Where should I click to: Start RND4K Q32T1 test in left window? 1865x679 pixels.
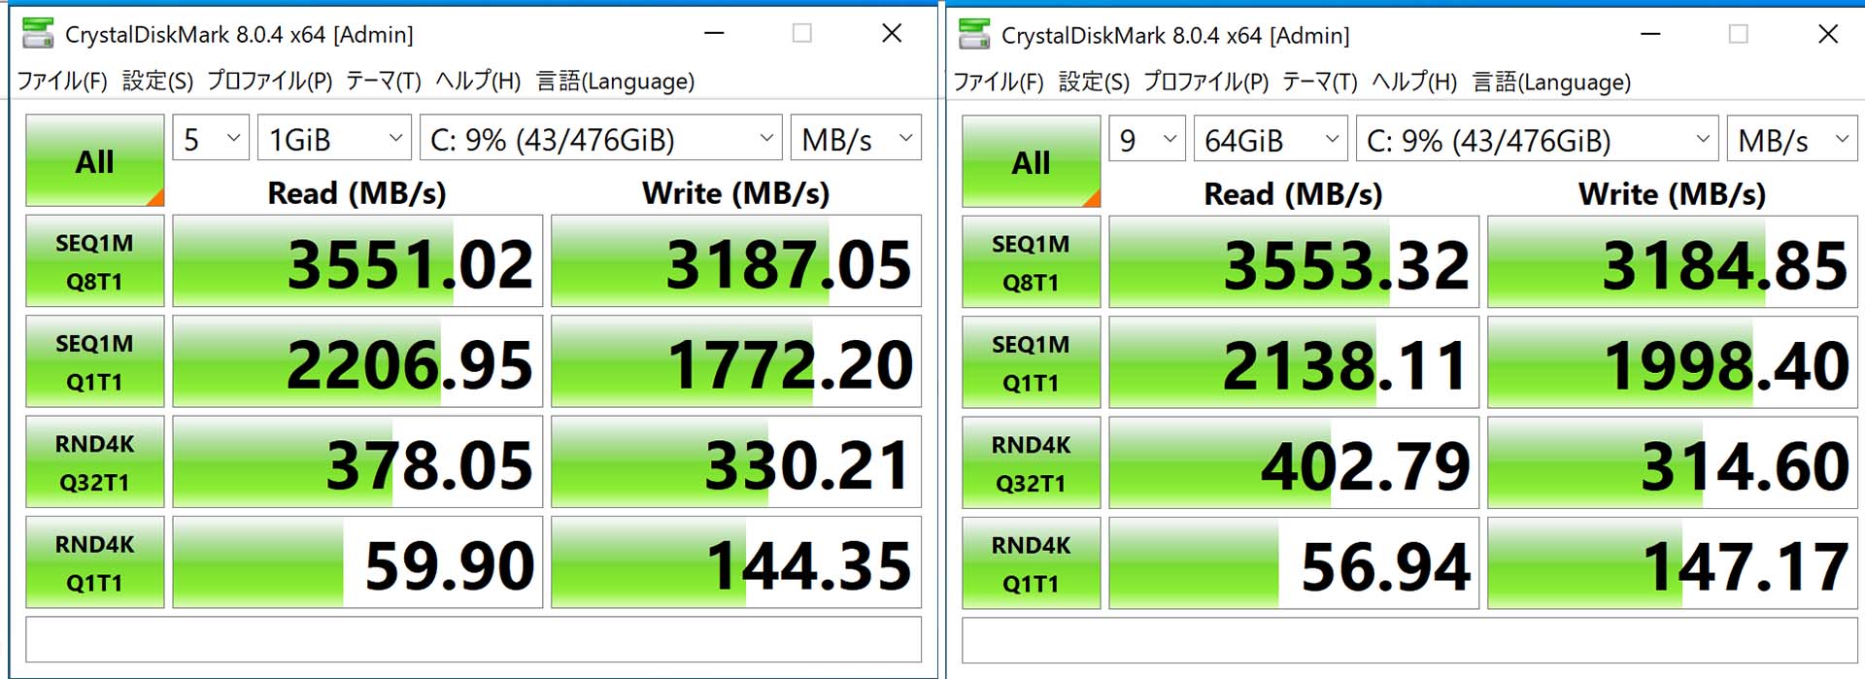tap(95, 461)
